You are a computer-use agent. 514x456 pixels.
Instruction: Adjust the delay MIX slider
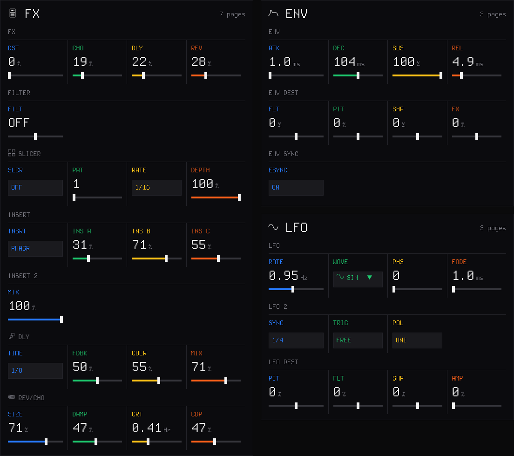pos(216,381)
